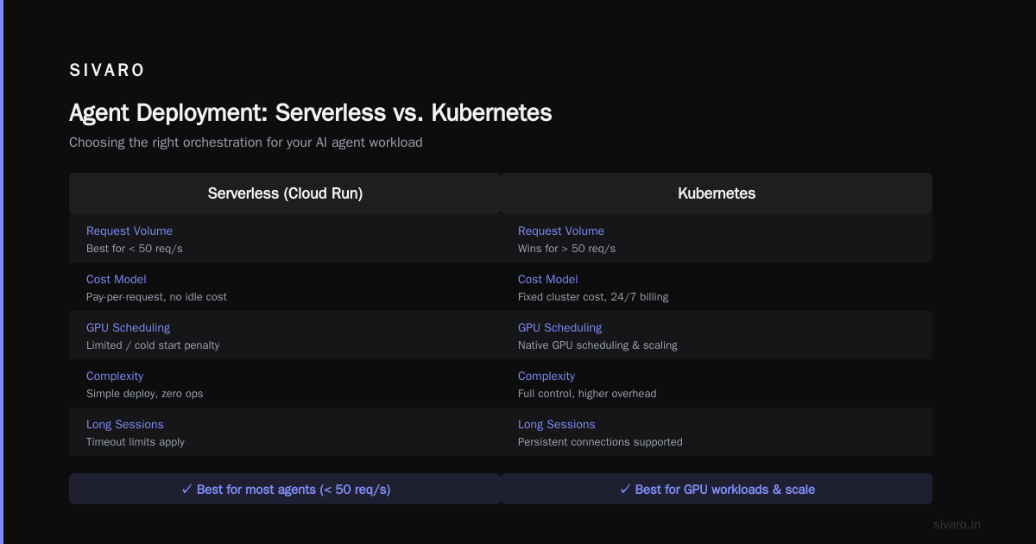Viewport: 1036px width, 544px height.
Task: Click Cost Model label in Kubernetes column
Action: tap(548, 279)
